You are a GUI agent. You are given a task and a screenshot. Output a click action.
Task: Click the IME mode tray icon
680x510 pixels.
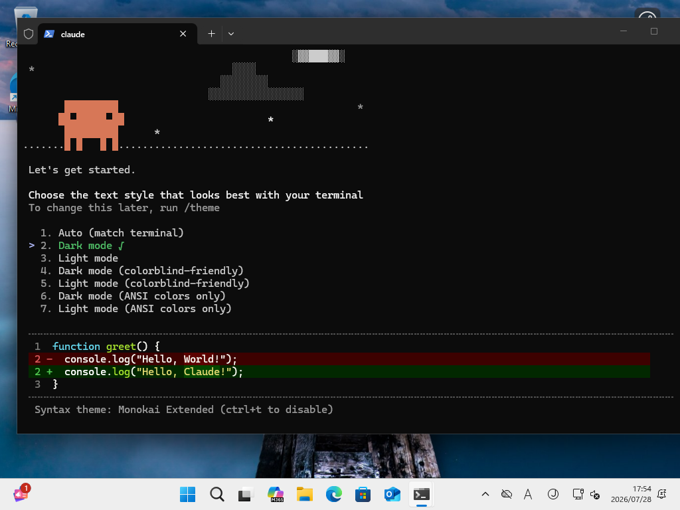pos(553,494)
